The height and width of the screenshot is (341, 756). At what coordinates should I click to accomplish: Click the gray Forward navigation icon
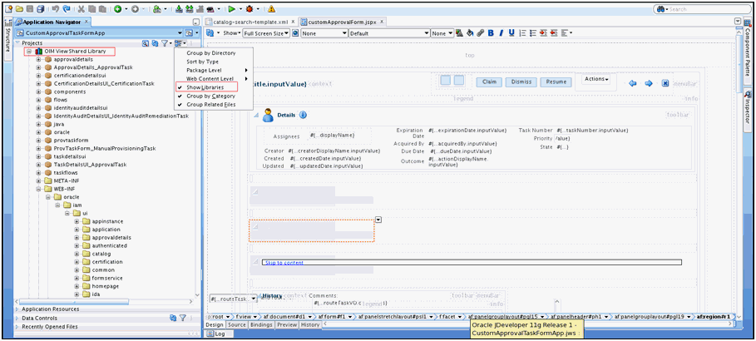135,8
